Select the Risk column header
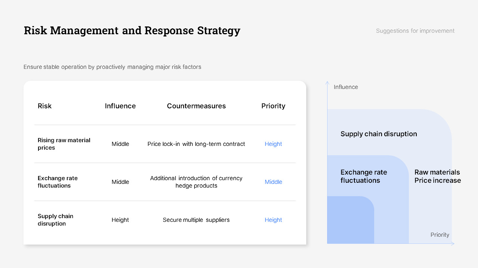The width and height of the screenshot is (478, 268). (44, 106)
